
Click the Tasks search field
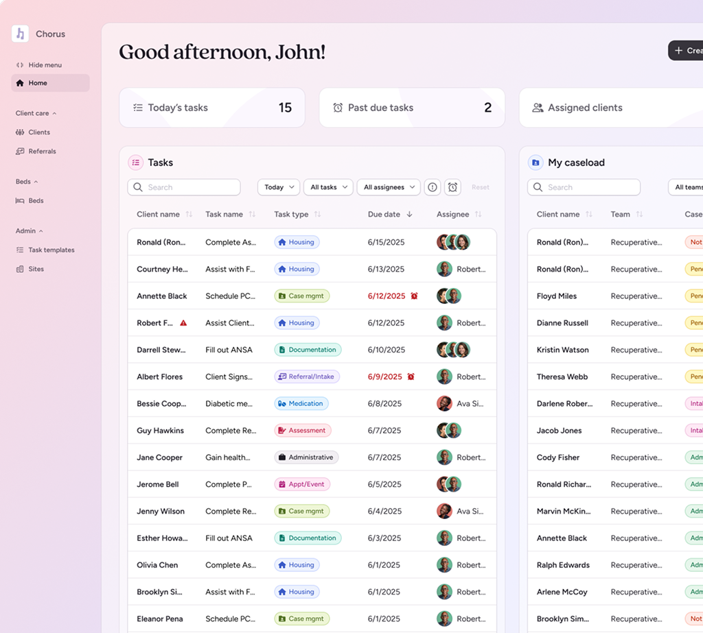click(x=184, y=187)
